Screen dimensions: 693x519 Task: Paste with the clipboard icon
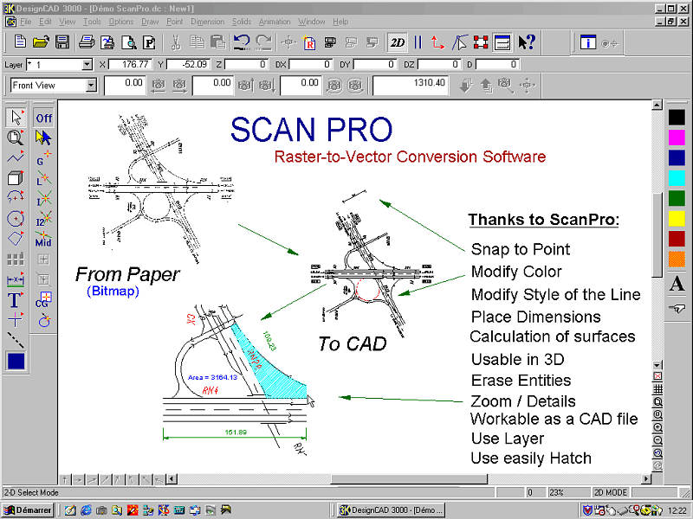click(x=217, y=42)
